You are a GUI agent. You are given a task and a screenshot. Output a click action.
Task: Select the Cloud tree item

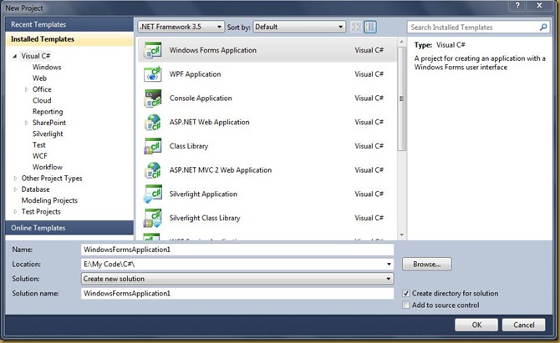click(x=42, y=100)
